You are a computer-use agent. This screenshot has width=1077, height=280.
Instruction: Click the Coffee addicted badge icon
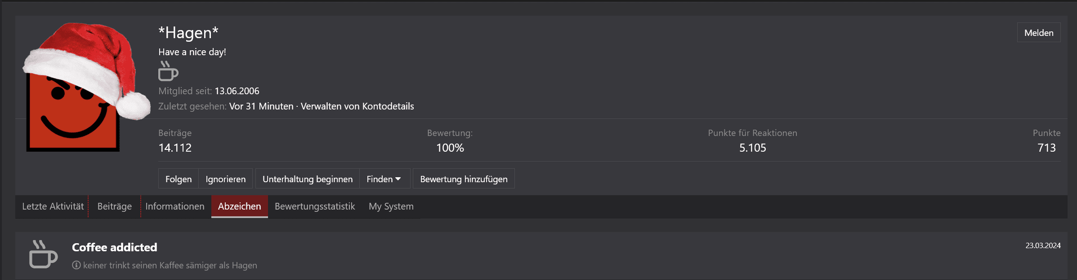tap(43, 254)
